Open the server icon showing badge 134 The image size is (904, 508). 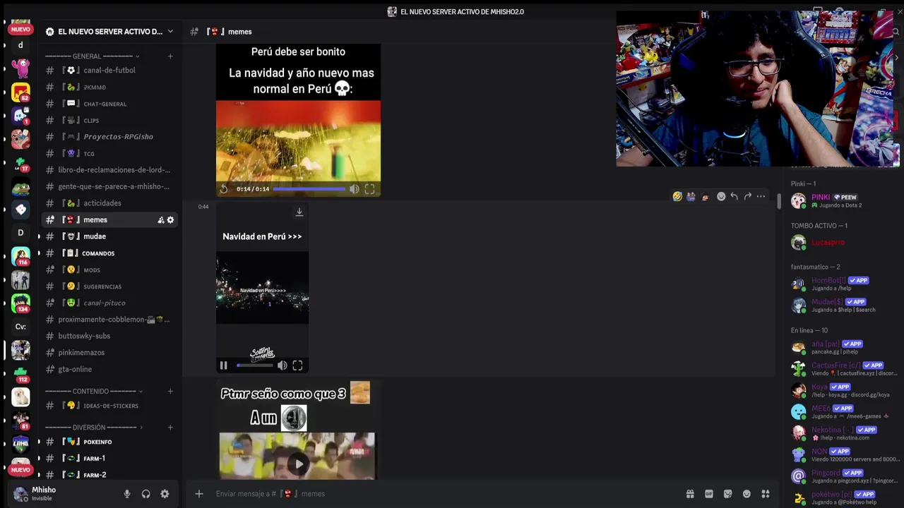point(20,303)
